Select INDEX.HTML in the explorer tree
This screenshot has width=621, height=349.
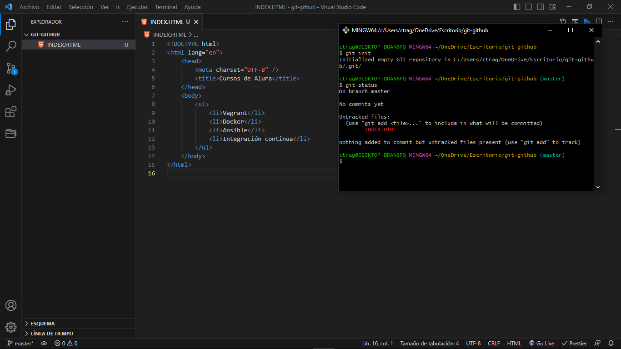pos(79,45)
